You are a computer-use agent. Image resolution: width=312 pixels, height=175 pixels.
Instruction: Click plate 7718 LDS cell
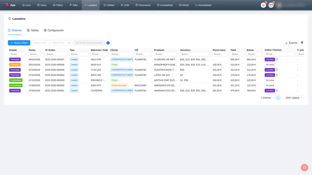point(96,70)
